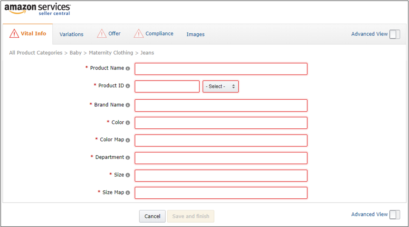Open the Images tab

pyautogui.click(x=195, y=34)
